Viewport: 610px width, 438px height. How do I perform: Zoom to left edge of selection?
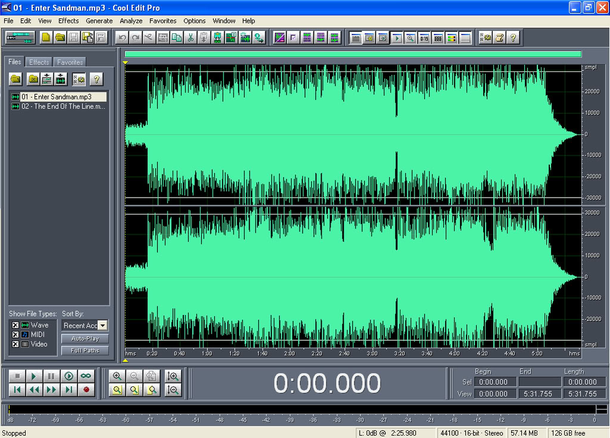(x=134, y=389)
